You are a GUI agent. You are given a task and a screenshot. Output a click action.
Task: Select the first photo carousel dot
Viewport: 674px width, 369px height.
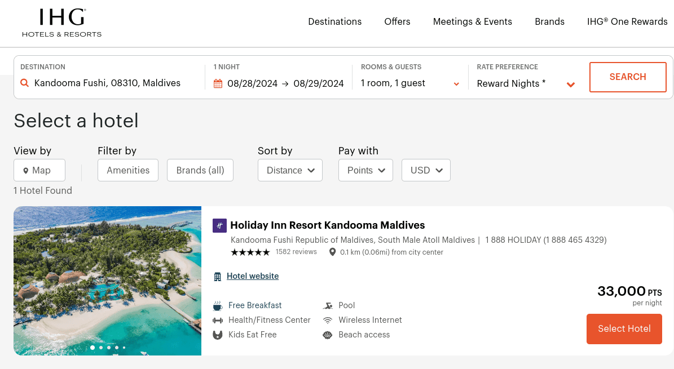pos(92,348)
